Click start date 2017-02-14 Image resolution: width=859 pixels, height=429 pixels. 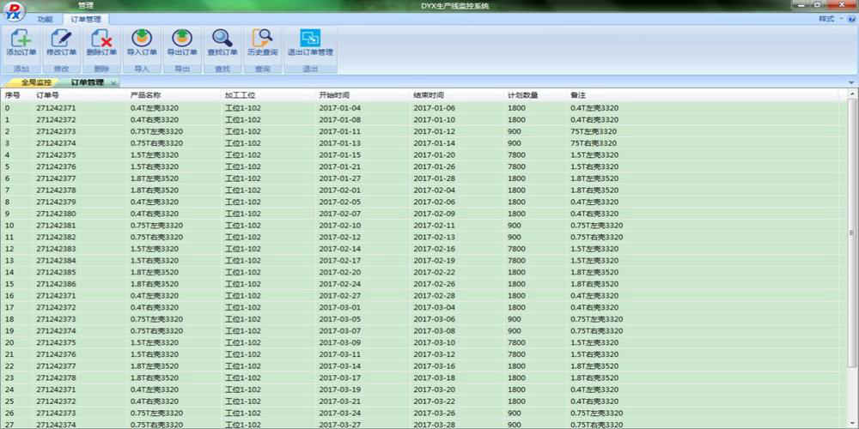click(340, 249)
